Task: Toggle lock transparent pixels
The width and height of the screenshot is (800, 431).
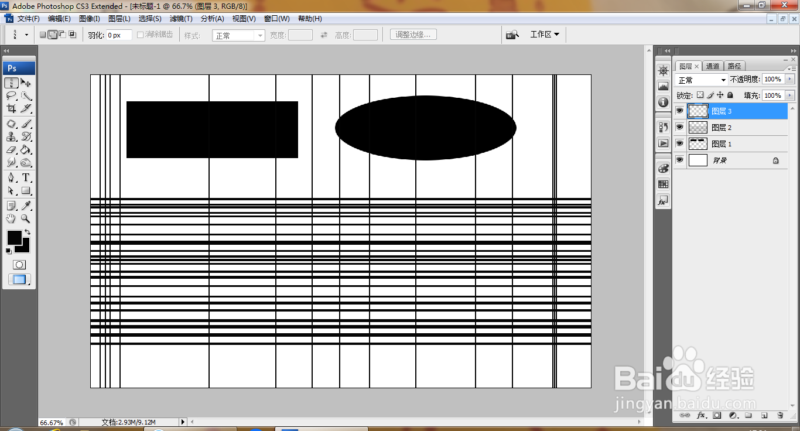Action: 700,95
